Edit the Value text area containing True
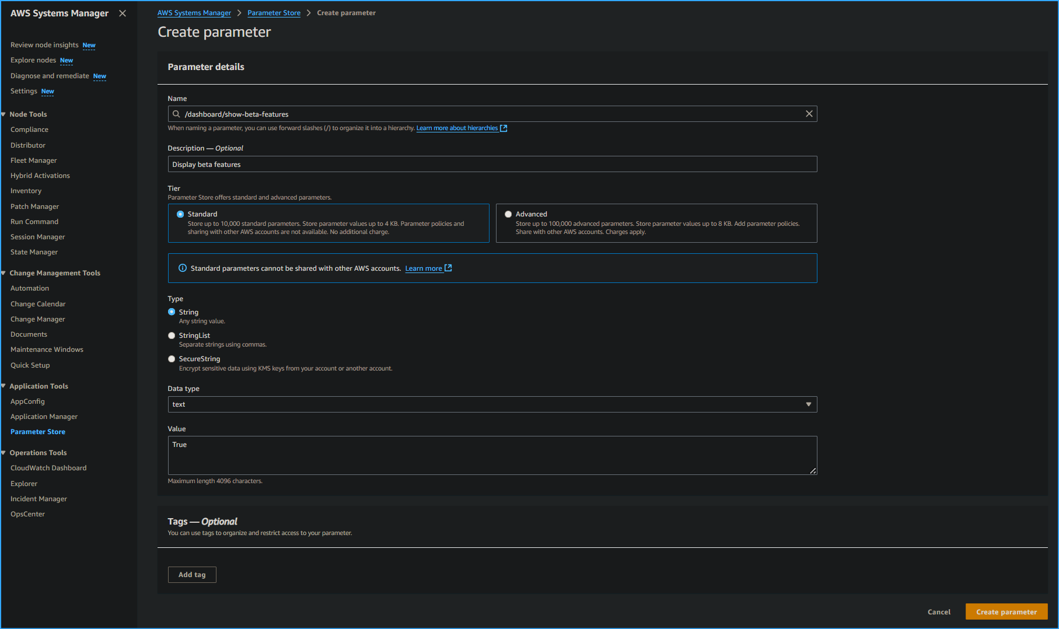This screenshot has width=1059, height=629. 492,455
